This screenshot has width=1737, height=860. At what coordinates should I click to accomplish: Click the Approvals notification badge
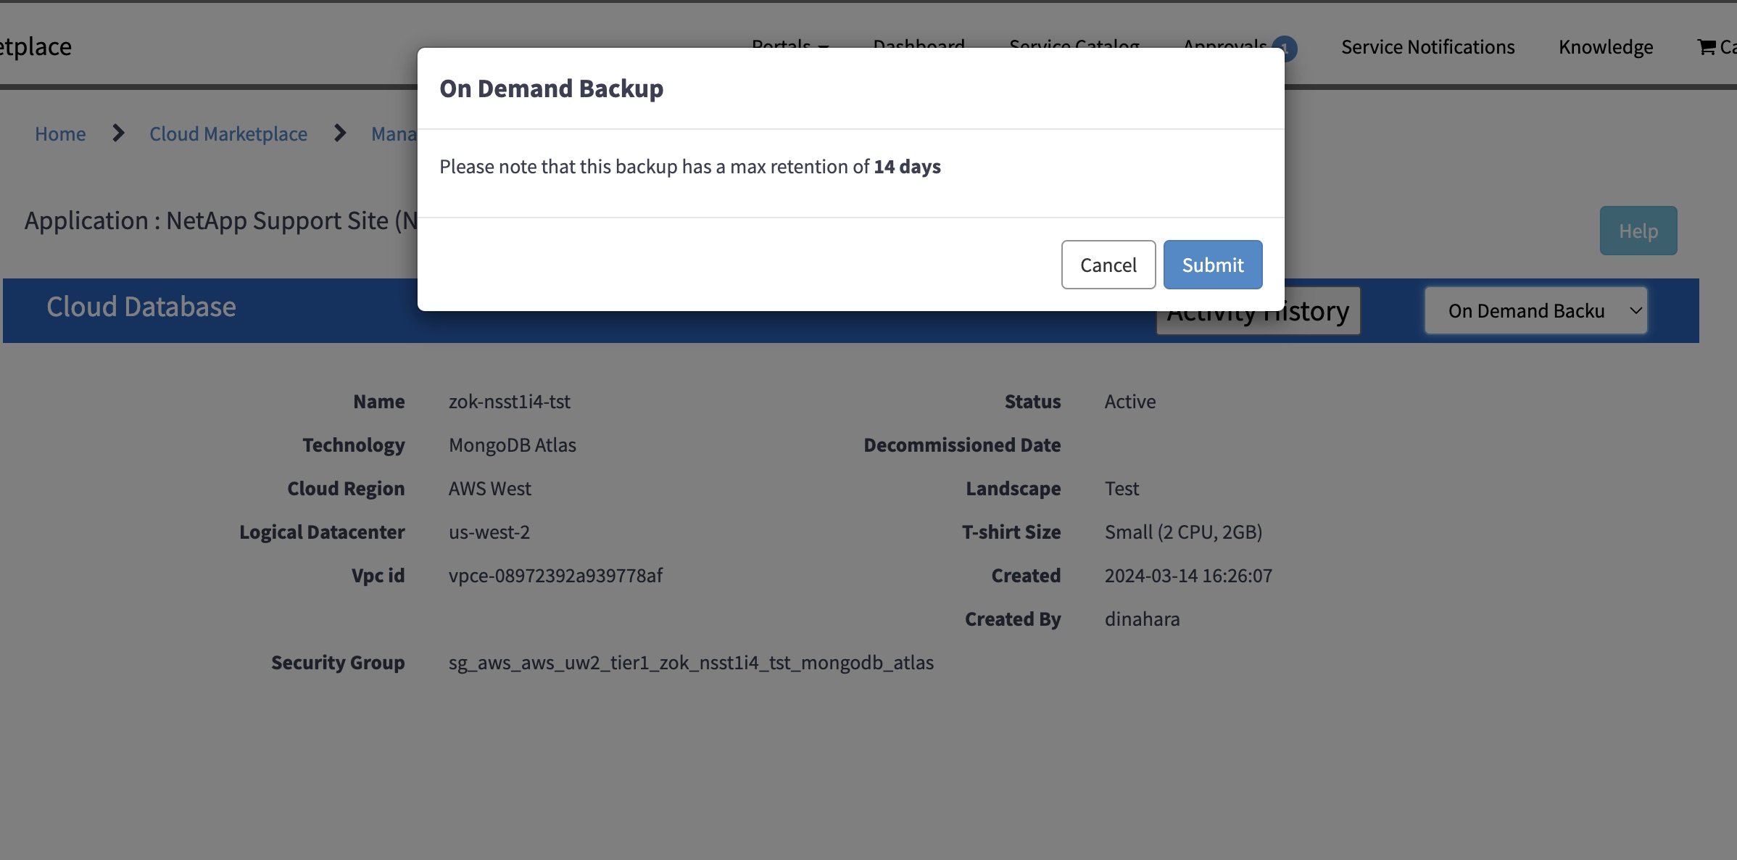pos(1285,48)
